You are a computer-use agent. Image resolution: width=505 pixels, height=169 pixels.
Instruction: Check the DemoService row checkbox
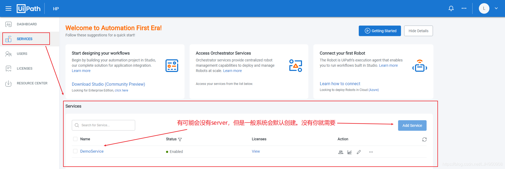(x=75, y=151)
